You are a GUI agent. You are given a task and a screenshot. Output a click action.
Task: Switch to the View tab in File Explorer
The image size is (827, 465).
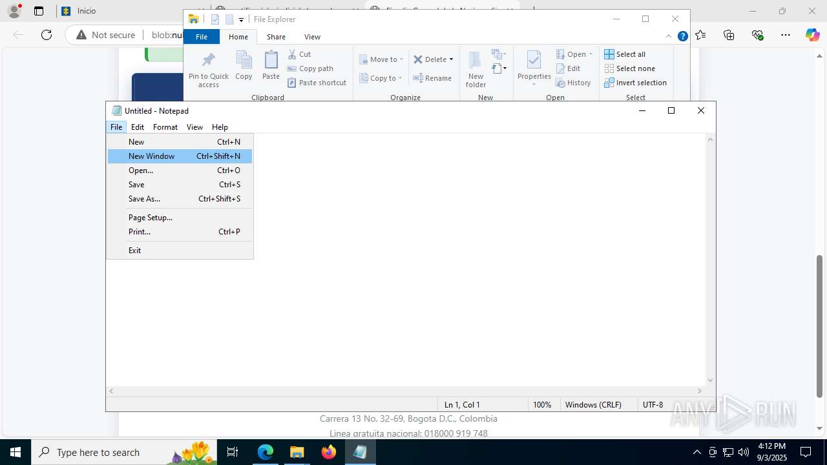pyautogui.click(x=312, y=37)
